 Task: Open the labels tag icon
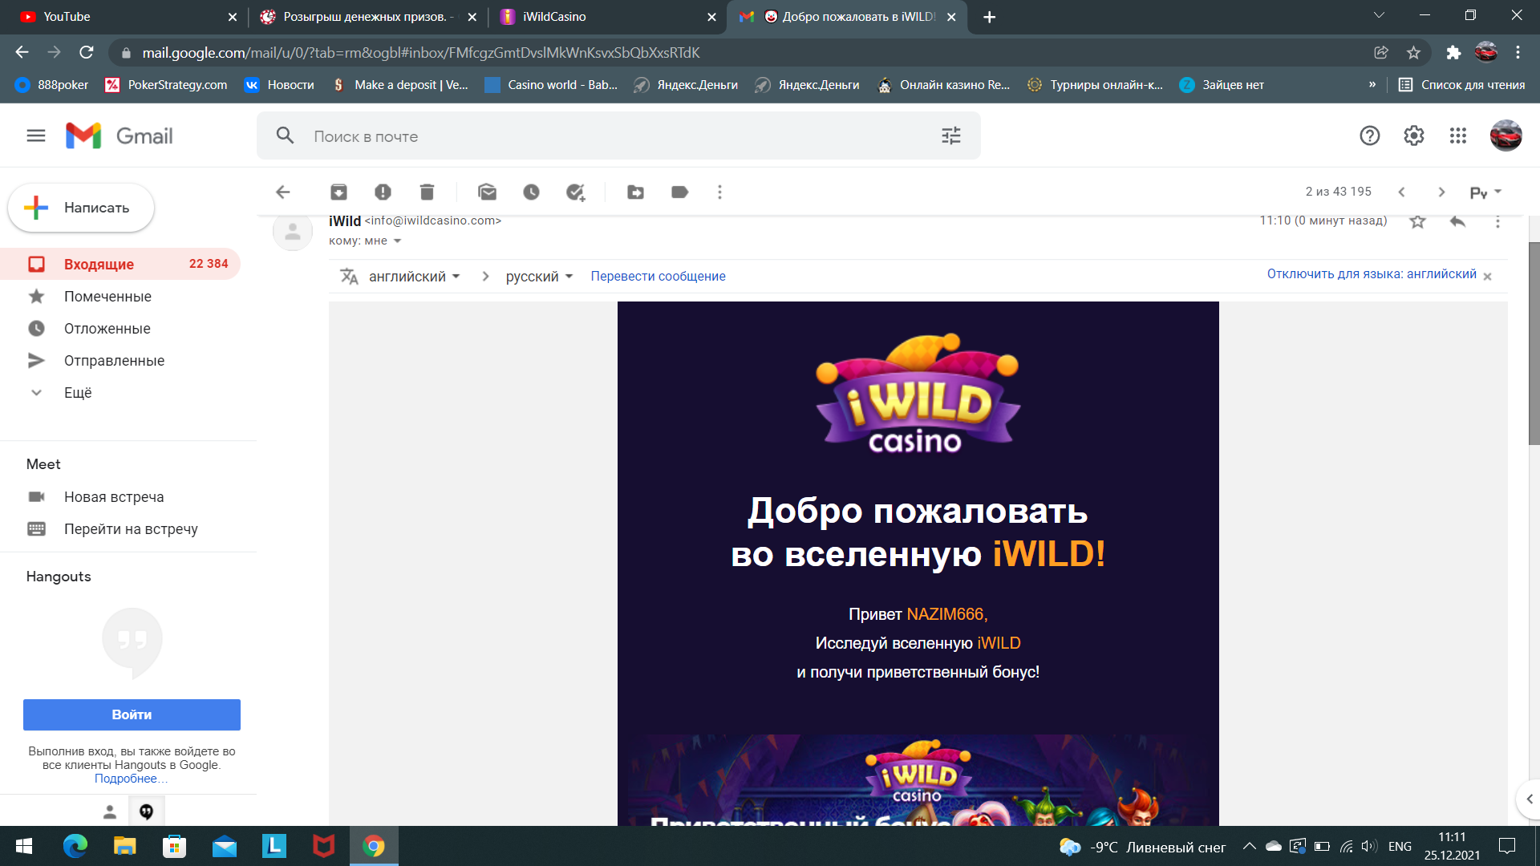(x=679, y=192)
